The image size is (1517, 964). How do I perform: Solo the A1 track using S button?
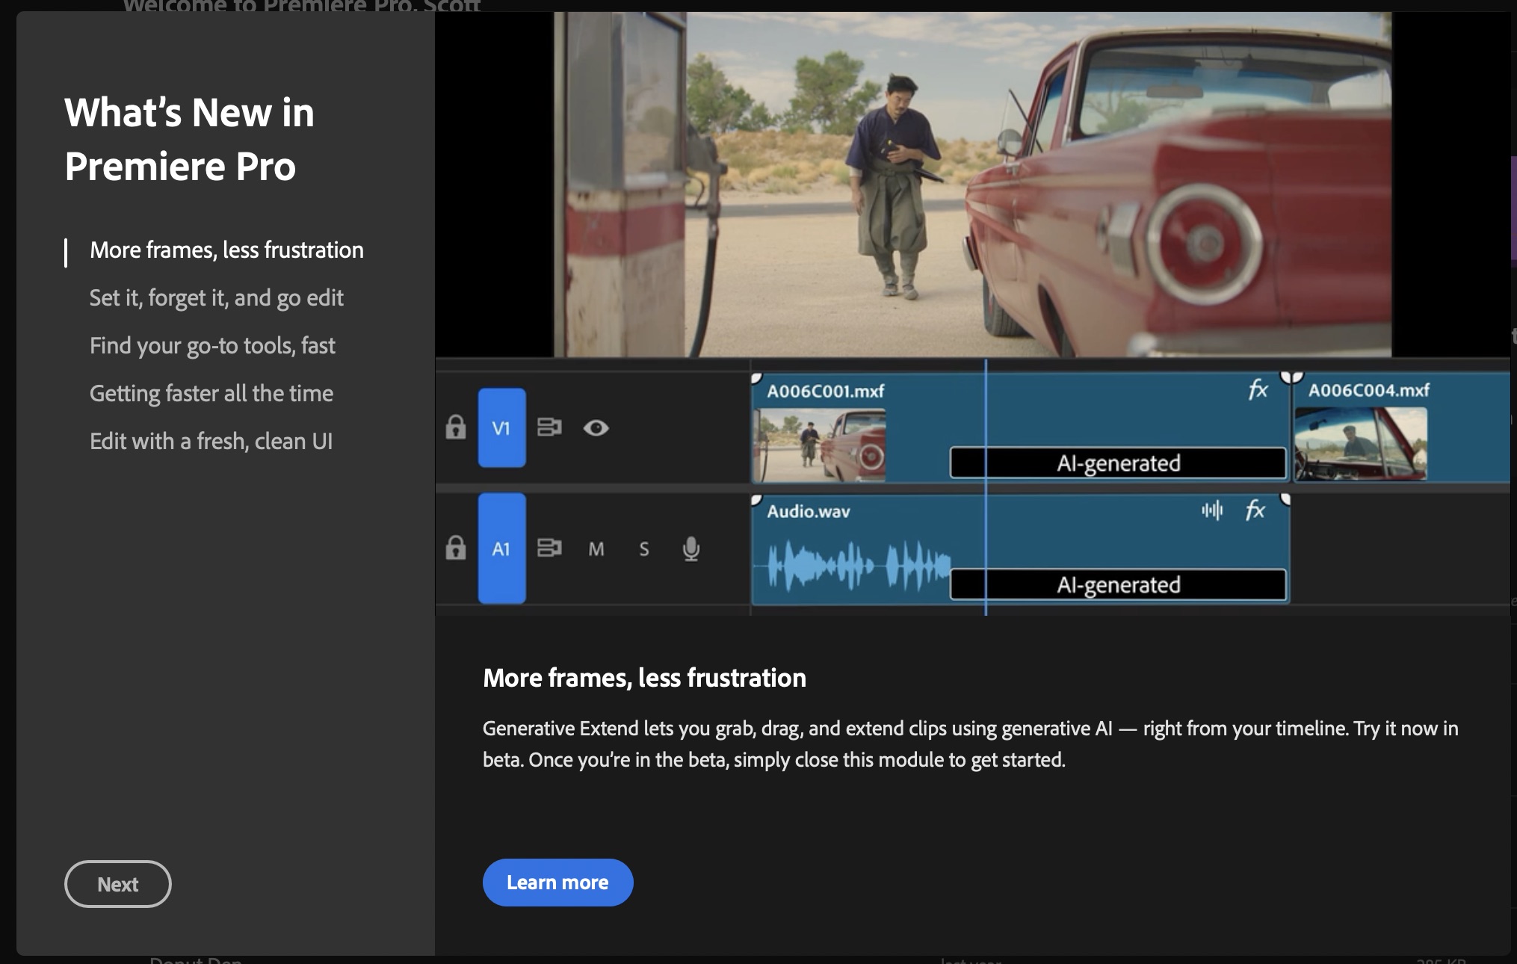[x=643, y=547]
